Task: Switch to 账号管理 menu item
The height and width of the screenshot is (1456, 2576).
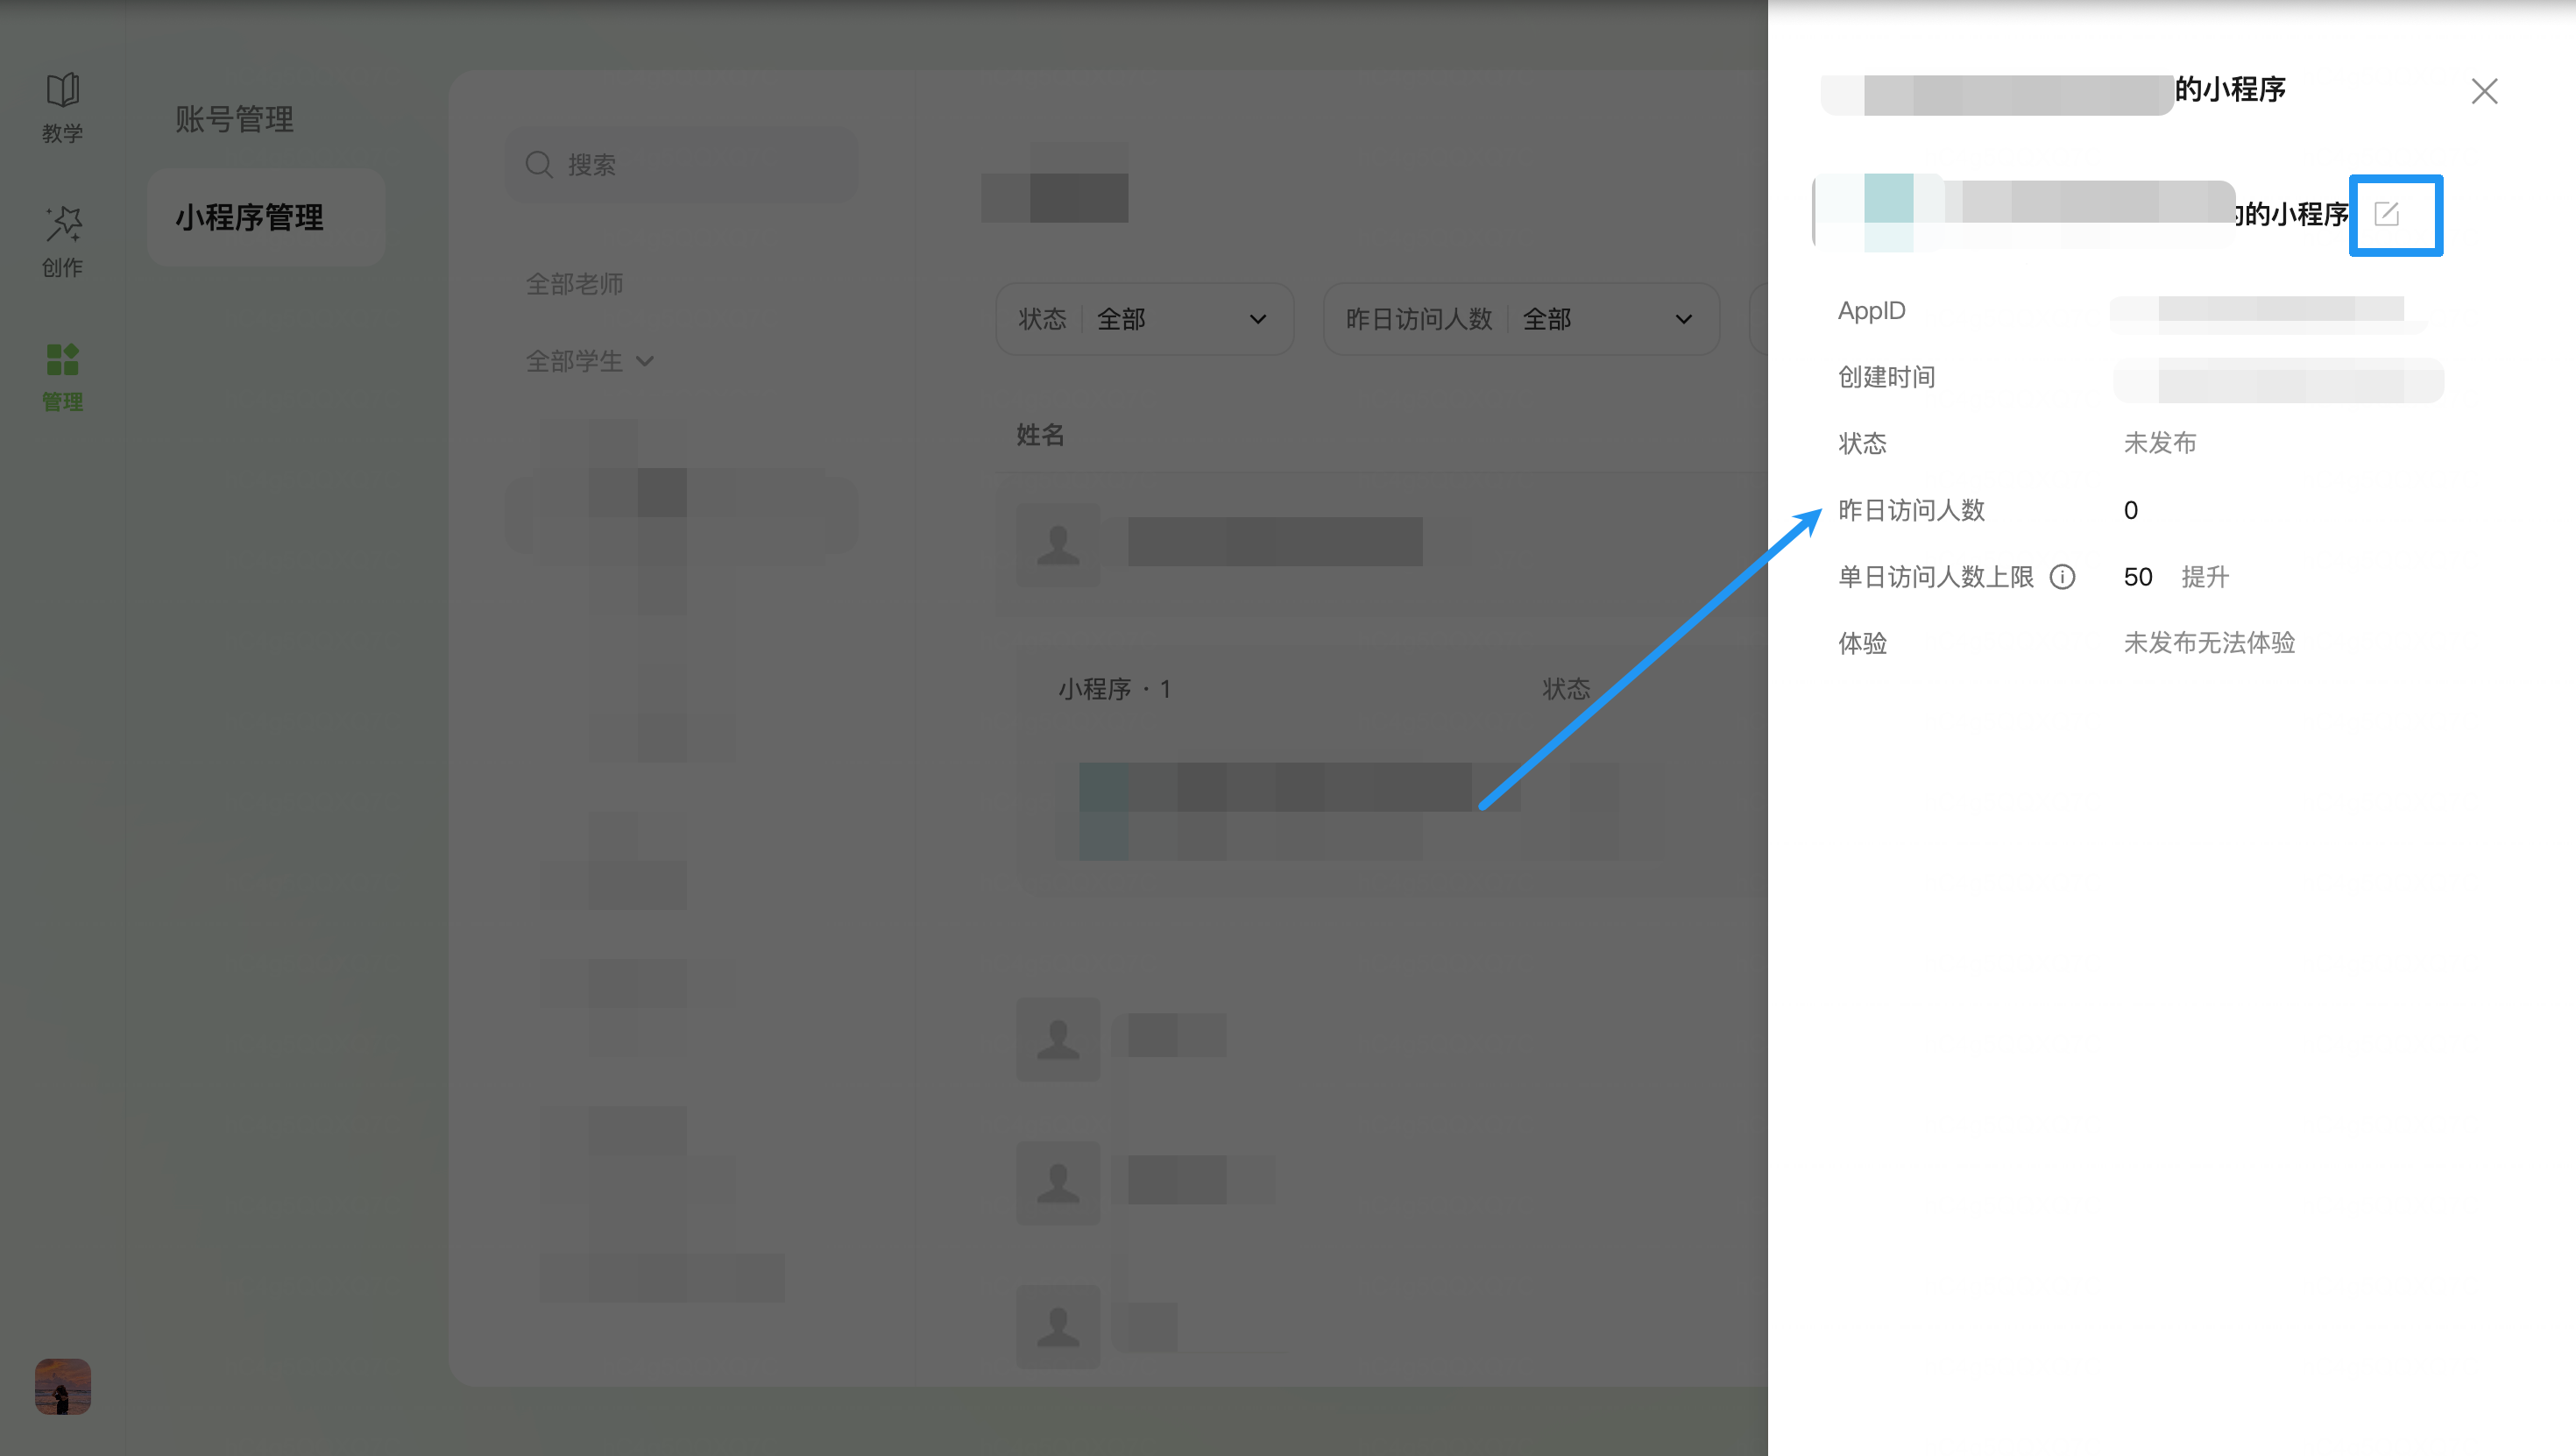Action: tap(234, 119)
